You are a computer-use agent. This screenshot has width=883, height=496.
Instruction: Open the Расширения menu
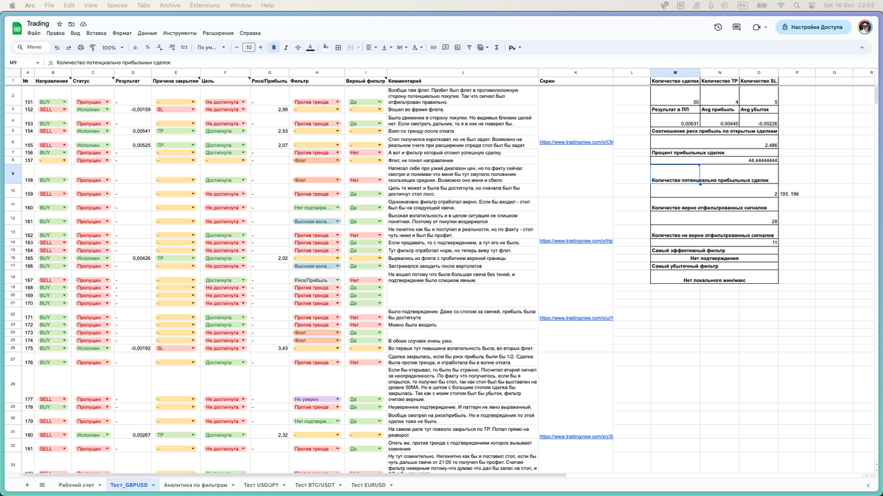(x=218, y=33)
